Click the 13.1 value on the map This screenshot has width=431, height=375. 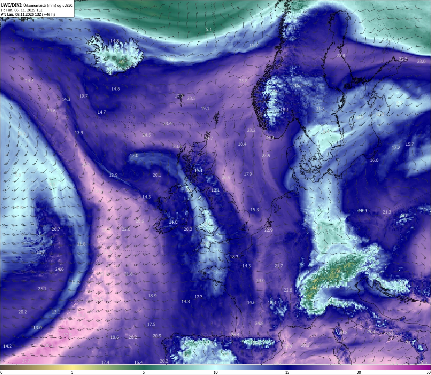click(x=56, y=312)
